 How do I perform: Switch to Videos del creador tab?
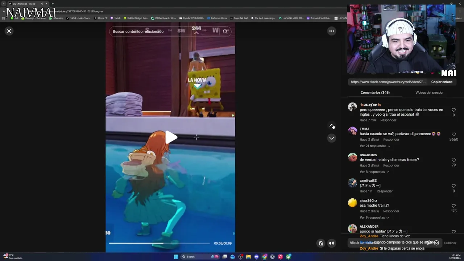[x=429, y=93]
